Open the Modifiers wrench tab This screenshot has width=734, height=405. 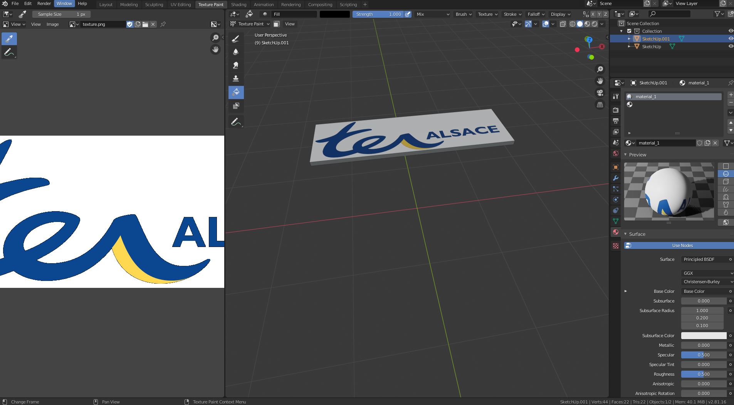coord(615,178)
